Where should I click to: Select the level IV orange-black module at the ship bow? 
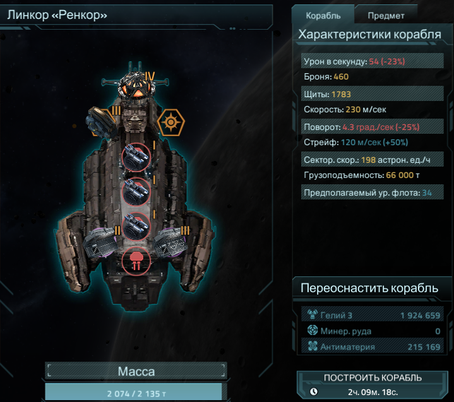(136, 87)
